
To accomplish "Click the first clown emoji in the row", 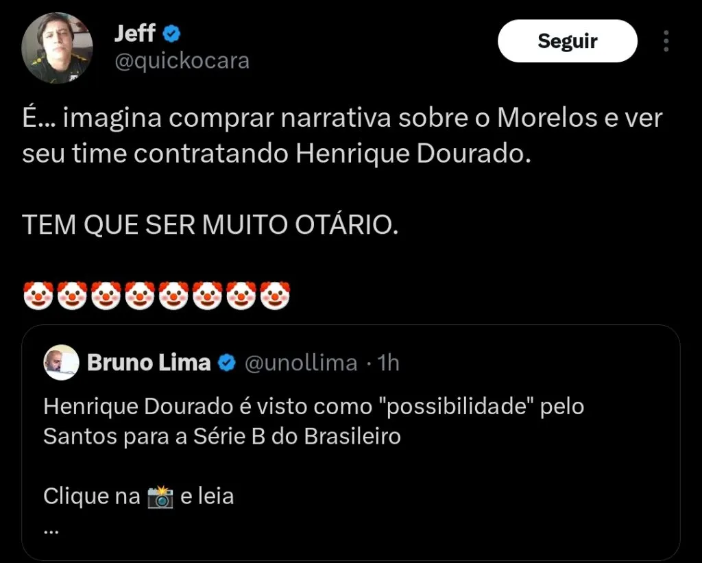I will point(38,295).
